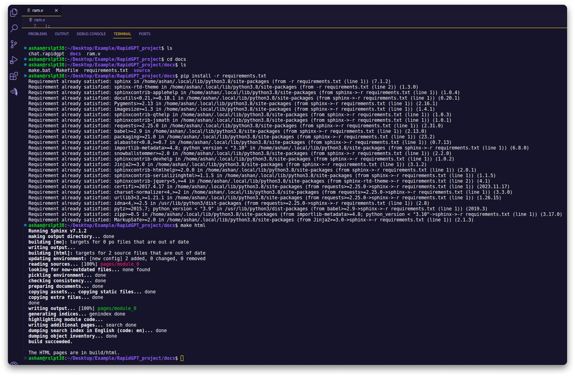The height and width of the screenshot is (376, 575).
Task: Select the TERMINAL panel tab
Action: [123, 34]
